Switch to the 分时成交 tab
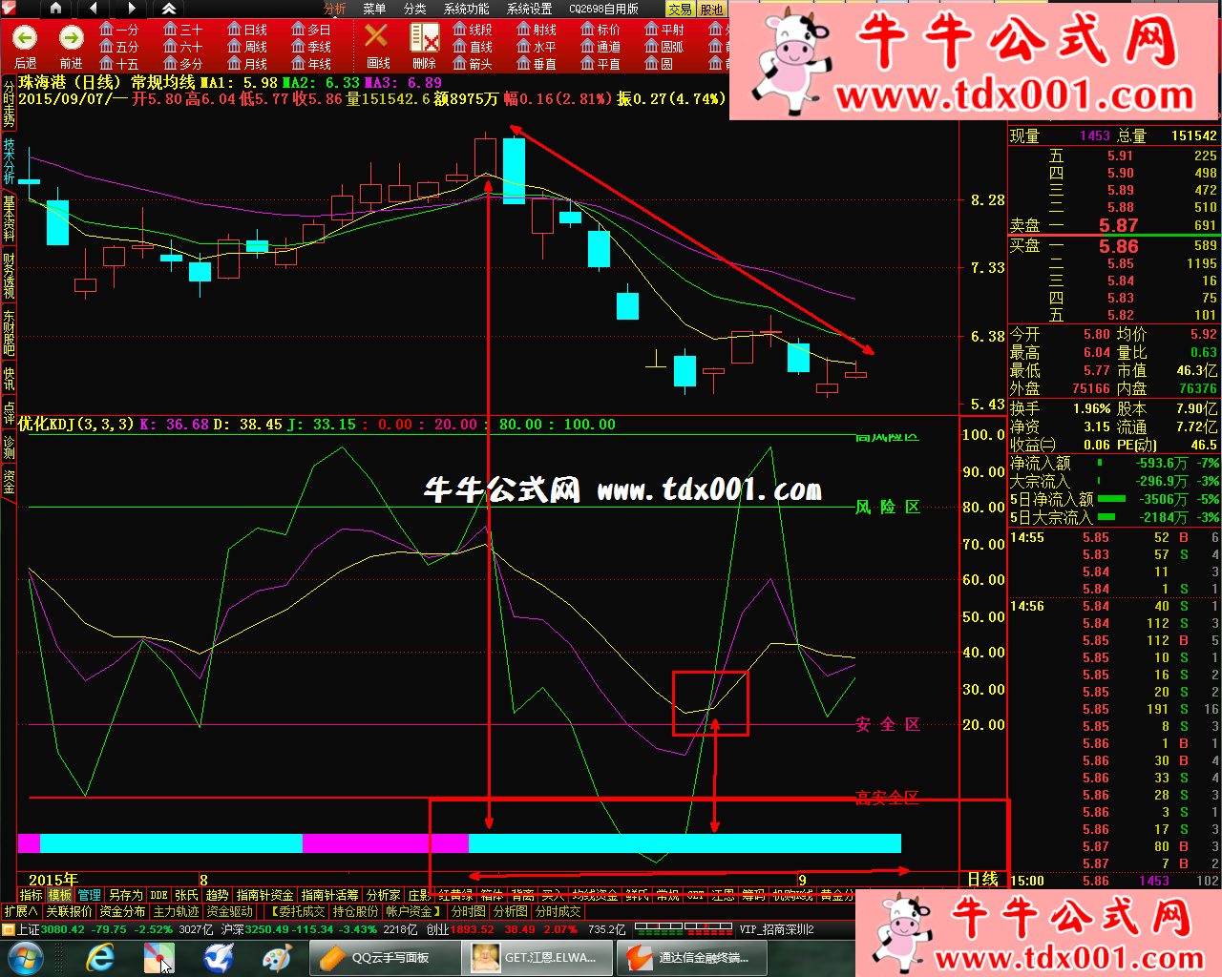Viewport: 1222px width, 977px height. pyautogui.click(x=558, y=911)
